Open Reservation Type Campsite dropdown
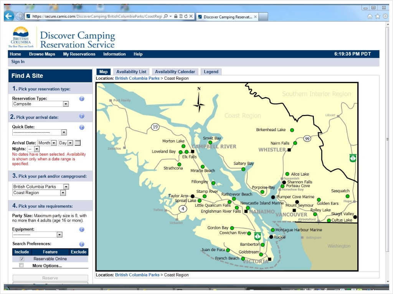This screenshot has width=393, height=294. (40, 104)
